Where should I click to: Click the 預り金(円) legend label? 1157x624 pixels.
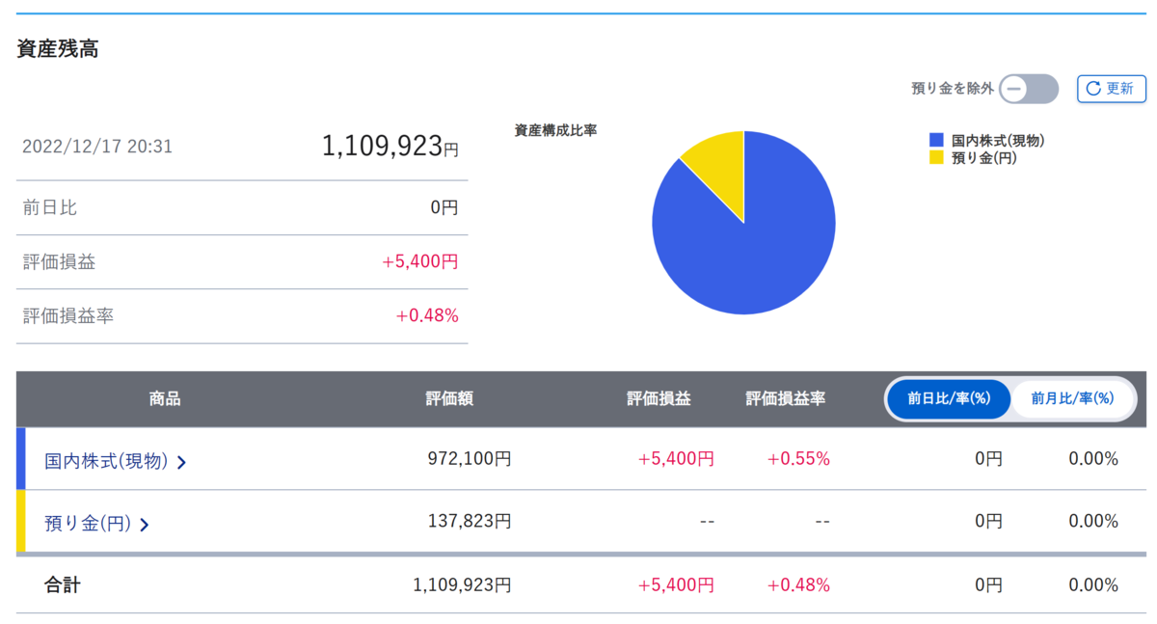point(983,157)
